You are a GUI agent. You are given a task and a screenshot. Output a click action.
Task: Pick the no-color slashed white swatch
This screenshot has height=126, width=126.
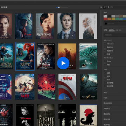[x=105, y=16]
